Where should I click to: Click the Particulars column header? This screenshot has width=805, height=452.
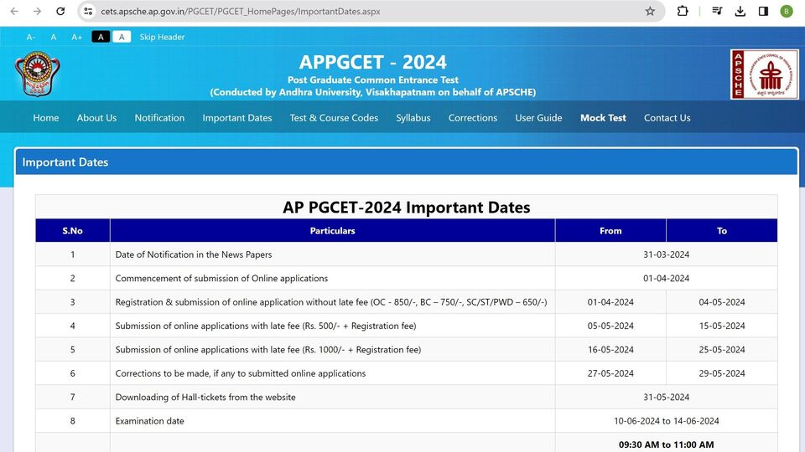point(332,231)
